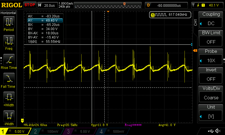Screen dimensions: 225x135
Task: Select the Period measurement icon
Action: point(9,22)
